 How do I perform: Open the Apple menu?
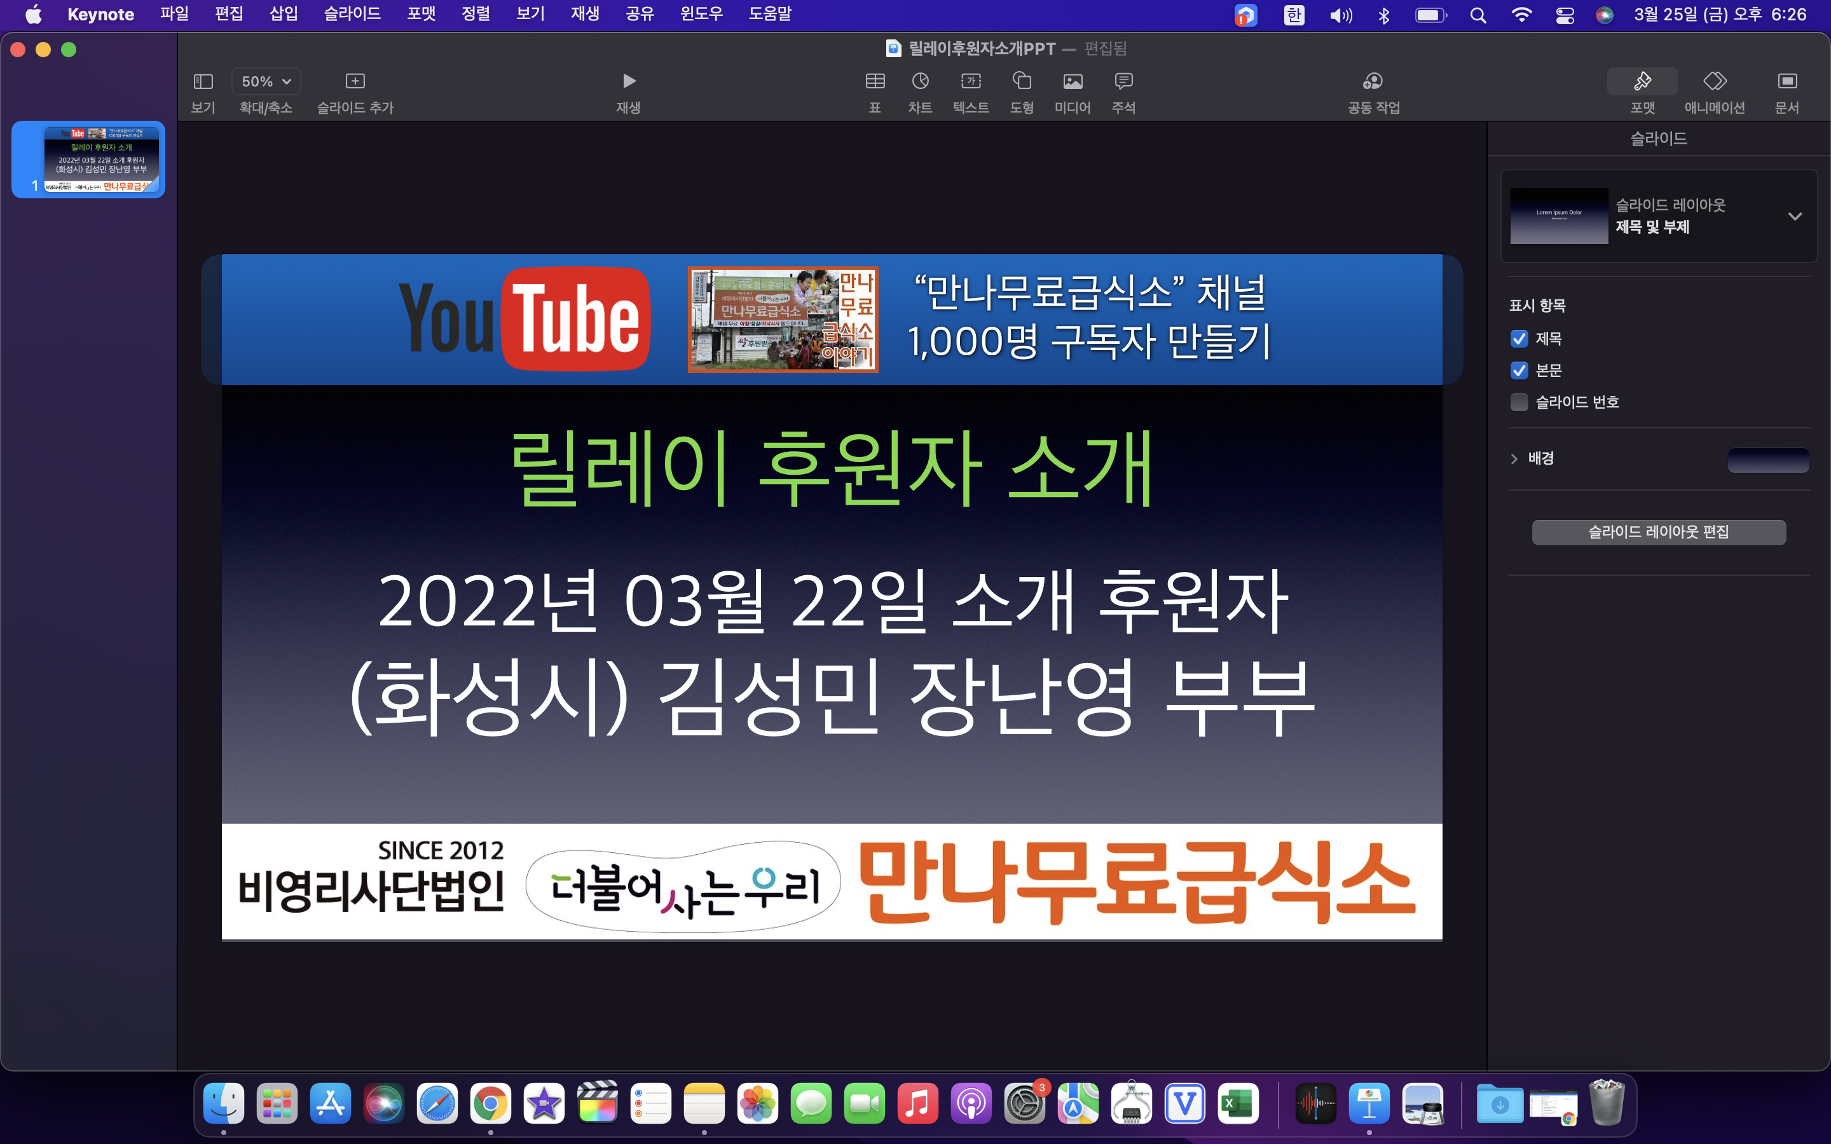point(33,15)
